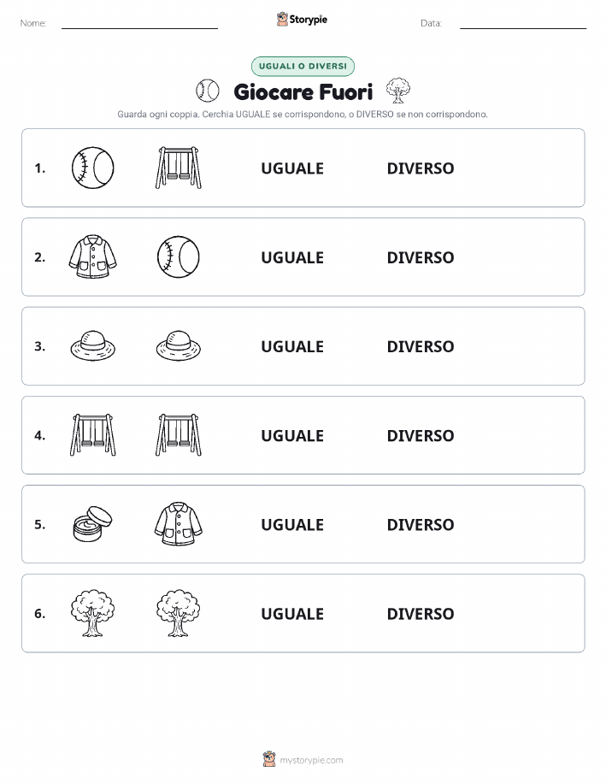Click the baseball icon in row 2
Screen dimensions: 606x784
pos(179,256)
